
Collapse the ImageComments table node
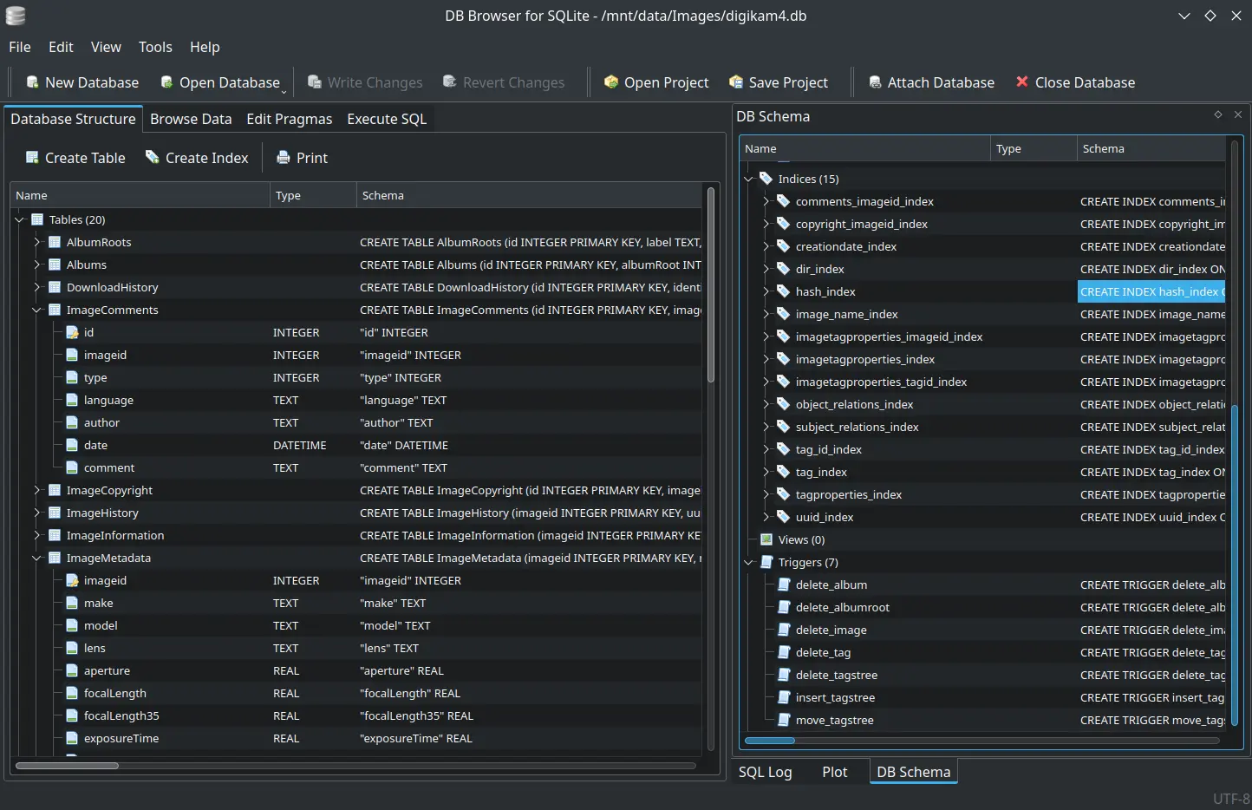click(36, 310)
